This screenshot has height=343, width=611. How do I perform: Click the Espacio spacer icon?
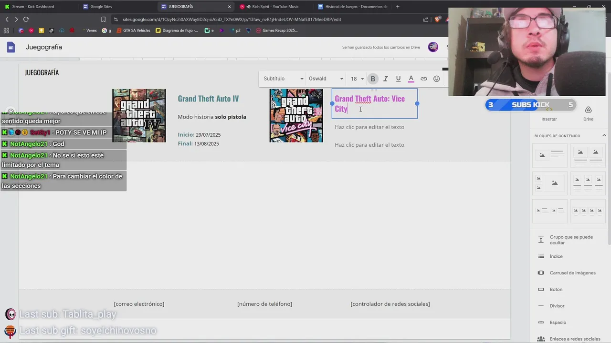pyautogui.click(x=541, y=323)
